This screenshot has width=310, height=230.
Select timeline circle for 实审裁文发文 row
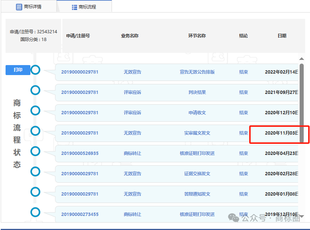tap(35, 131)
